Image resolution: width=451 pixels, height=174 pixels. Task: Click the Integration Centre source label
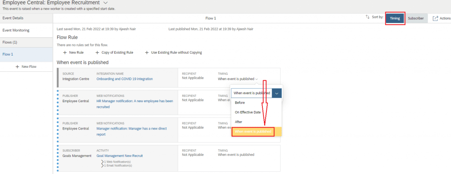point(76,79)
